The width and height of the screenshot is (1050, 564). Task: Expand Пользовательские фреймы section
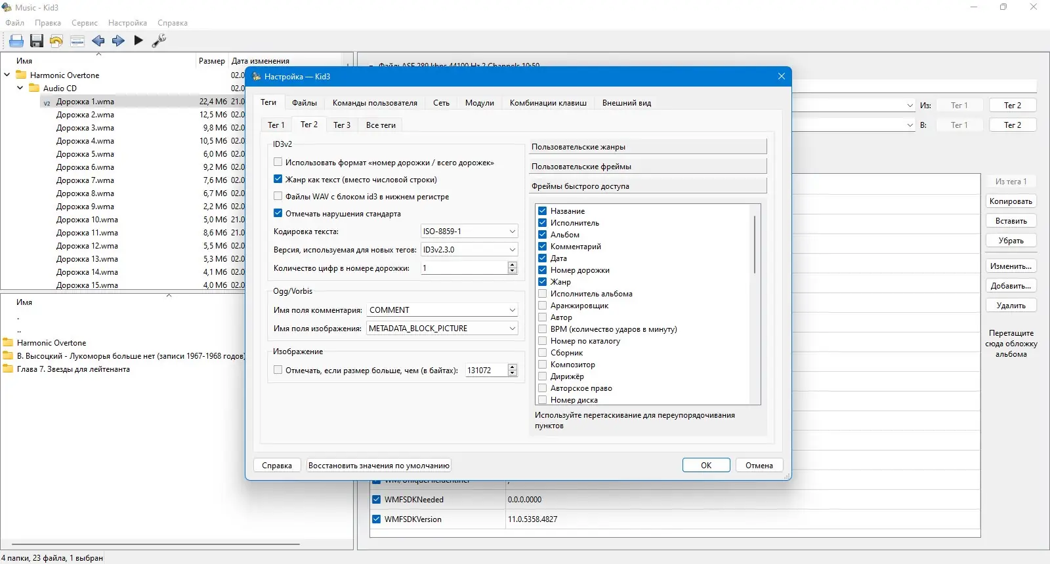coord(648,167)
